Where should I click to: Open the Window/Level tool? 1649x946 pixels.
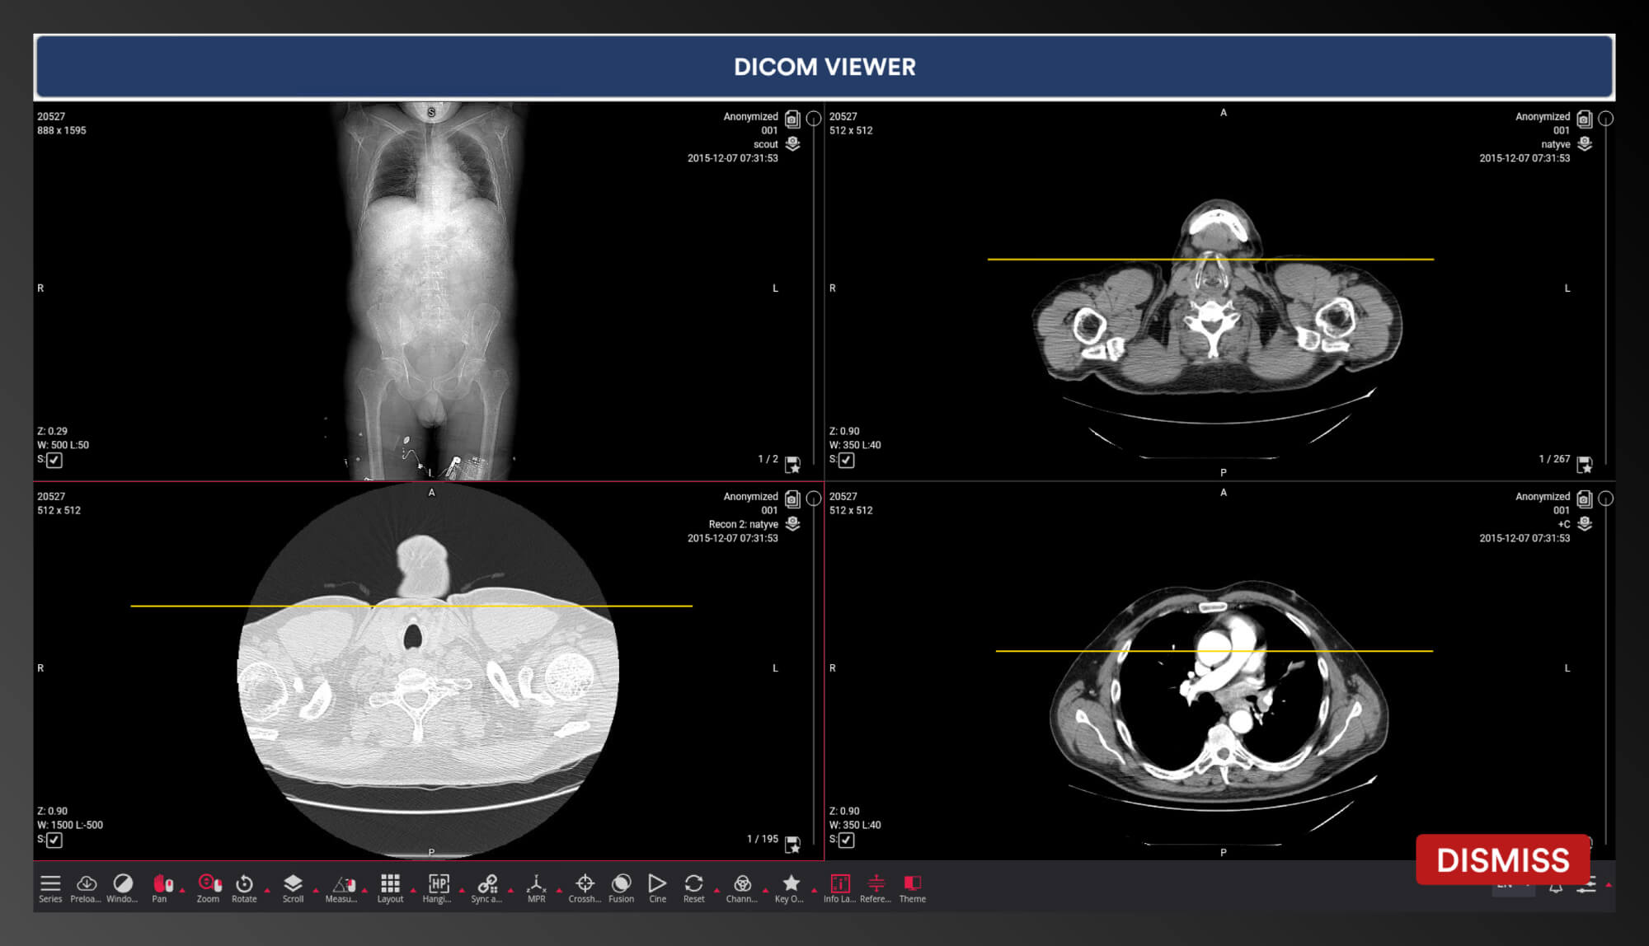tap(122, 887)
